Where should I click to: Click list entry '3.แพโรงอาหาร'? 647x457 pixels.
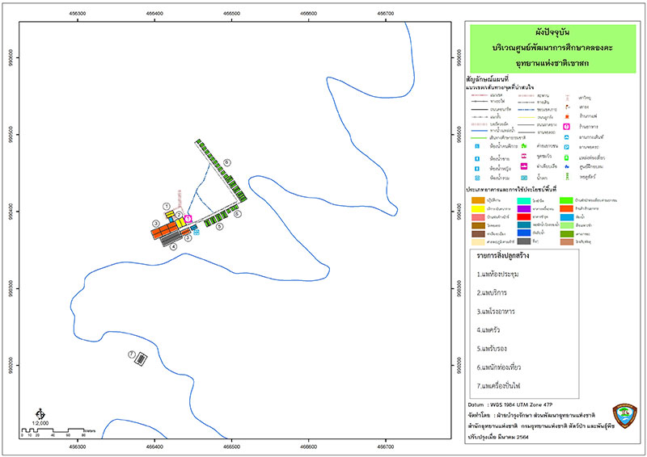click(496, 311)
